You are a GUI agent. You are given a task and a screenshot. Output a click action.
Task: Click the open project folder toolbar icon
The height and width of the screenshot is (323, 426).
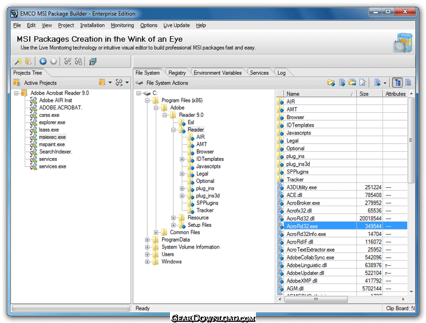(x=28, y=62)
